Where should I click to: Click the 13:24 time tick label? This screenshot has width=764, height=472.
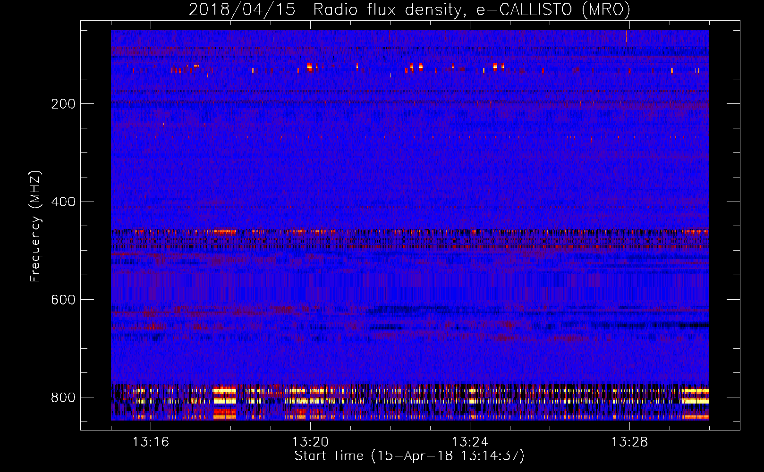[x=470, y=442]
